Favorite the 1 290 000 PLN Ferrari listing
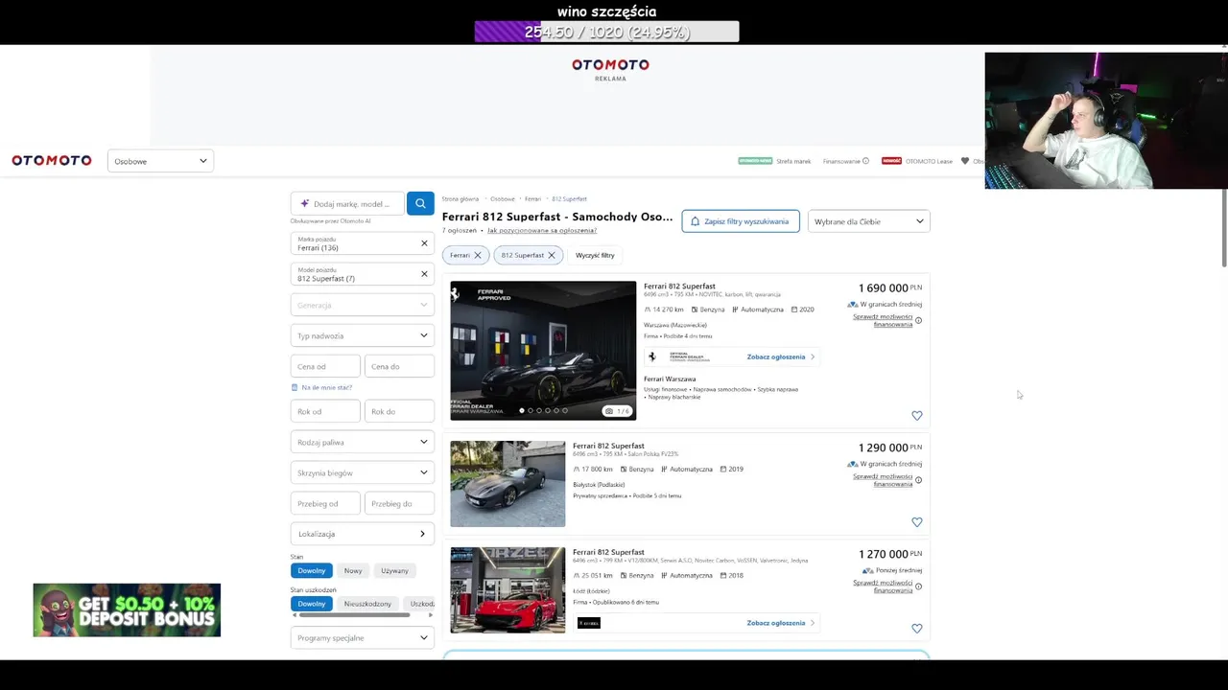 [916, 521]
